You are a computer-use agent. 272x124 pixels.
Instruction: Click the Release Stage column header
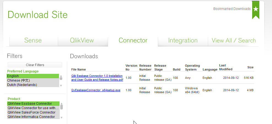coord(160,68)
